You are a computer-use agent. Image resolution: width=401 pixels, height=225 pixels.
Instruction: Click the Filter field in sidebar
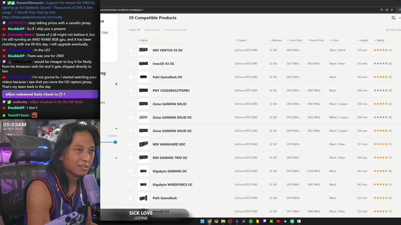tap(106, 32)
